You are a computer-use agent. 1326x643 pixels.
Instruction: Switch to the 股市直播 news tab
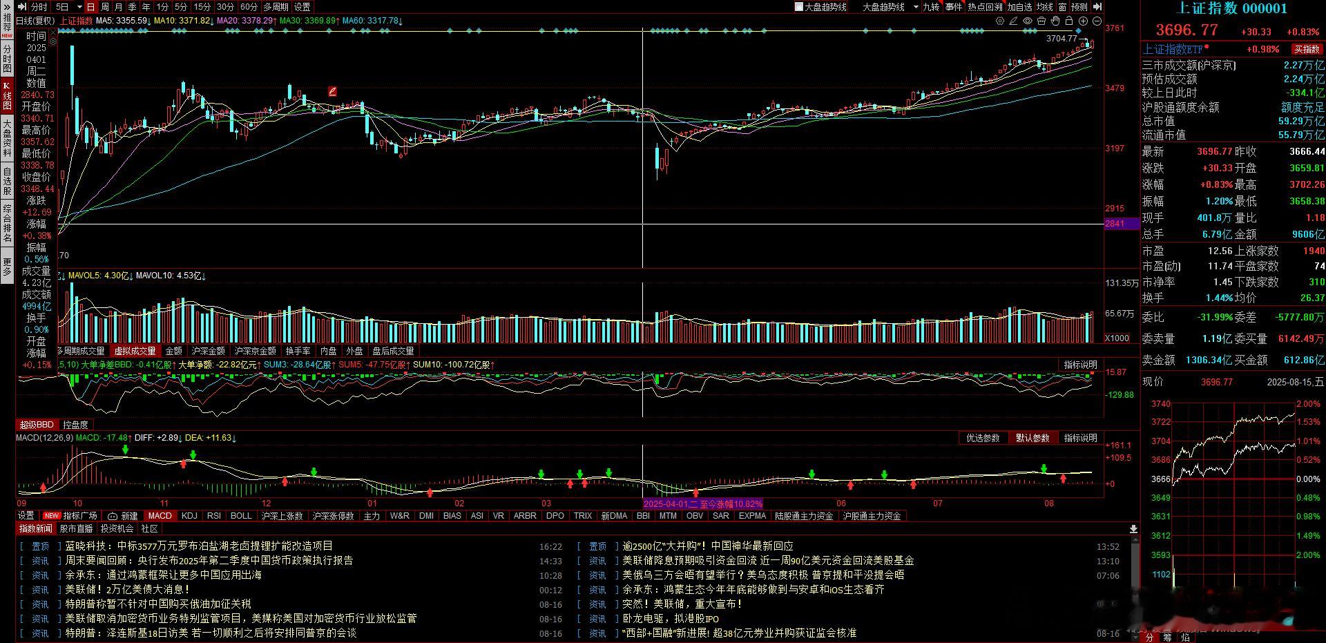coord(76,529)
